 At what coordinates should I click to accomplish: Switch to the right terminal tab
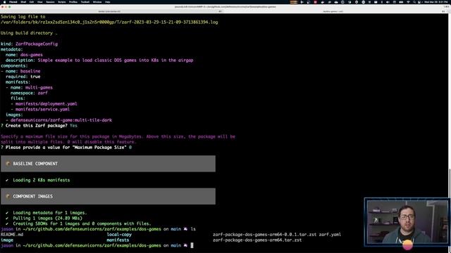click(334, 11)
